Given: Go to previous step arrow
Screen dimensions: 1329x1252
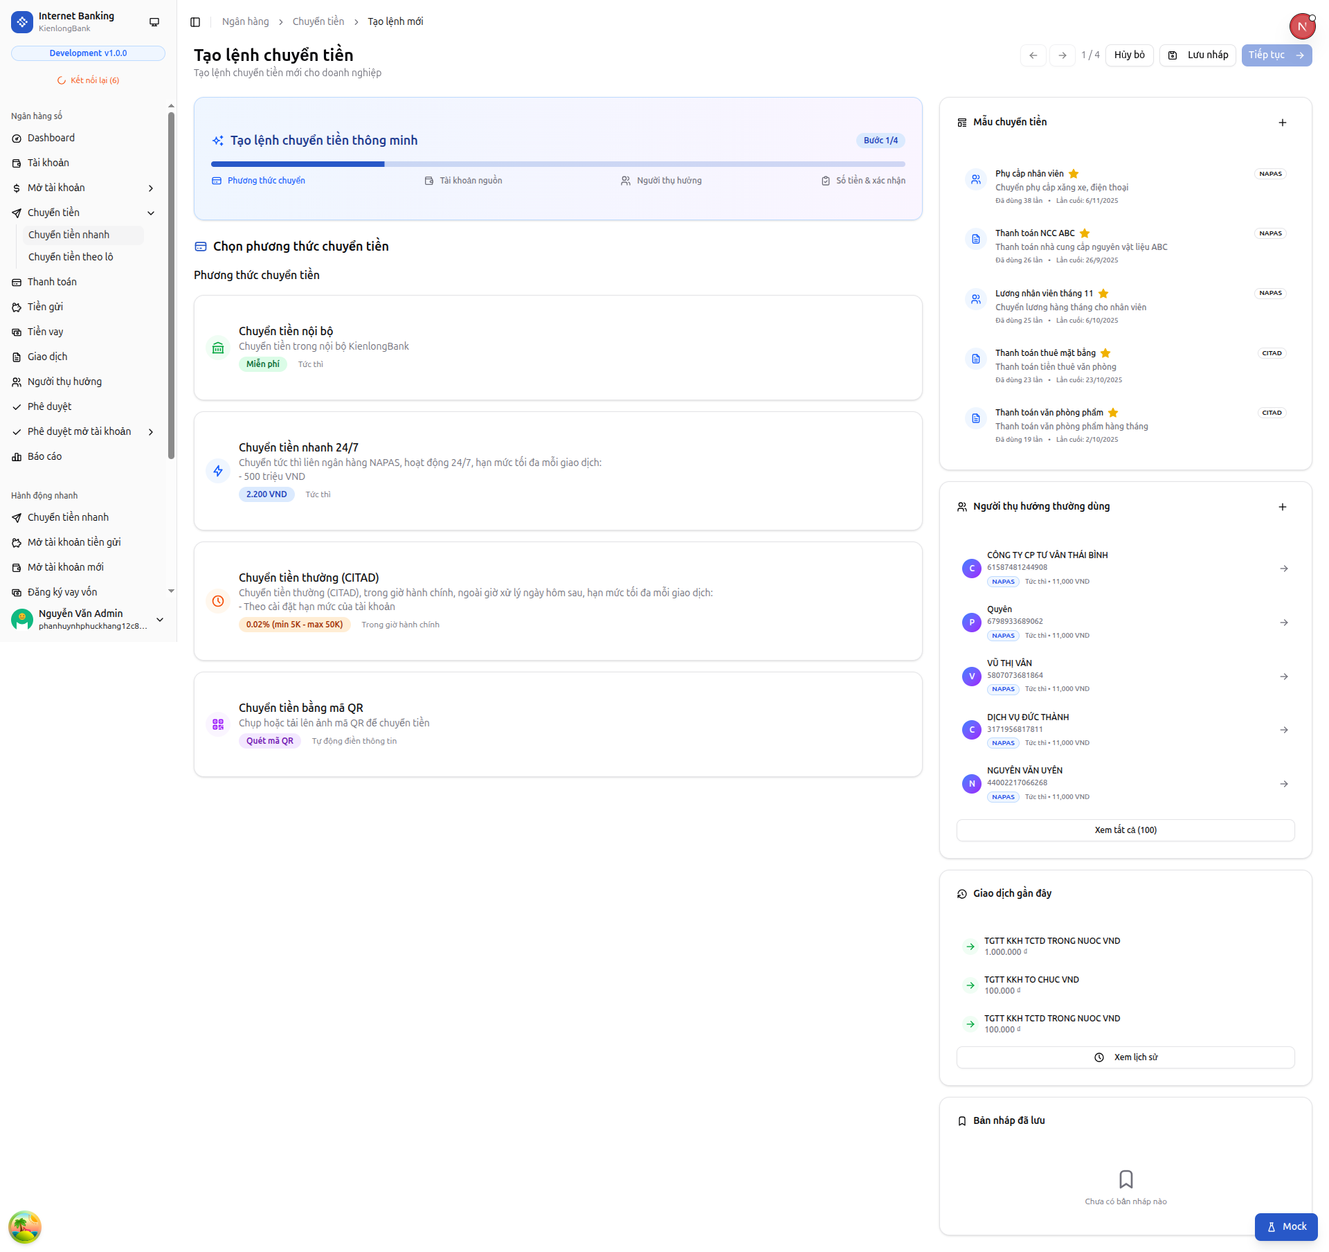Looking at the screenshot, I should point(1033,55).
